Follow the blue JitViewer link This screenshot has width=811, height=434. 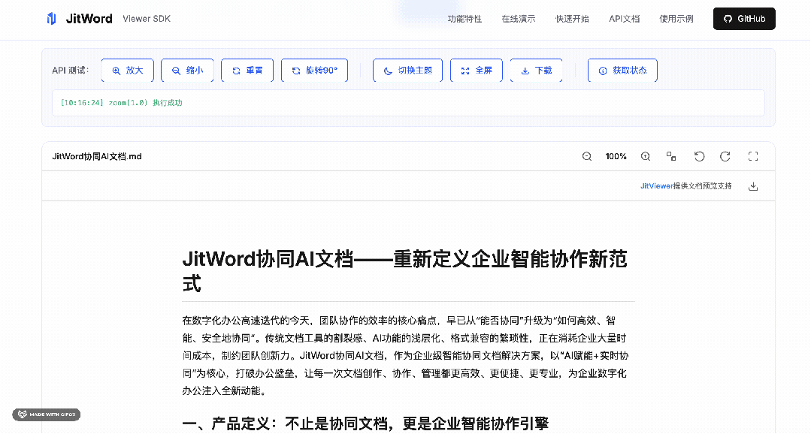(x=656, y=186)
